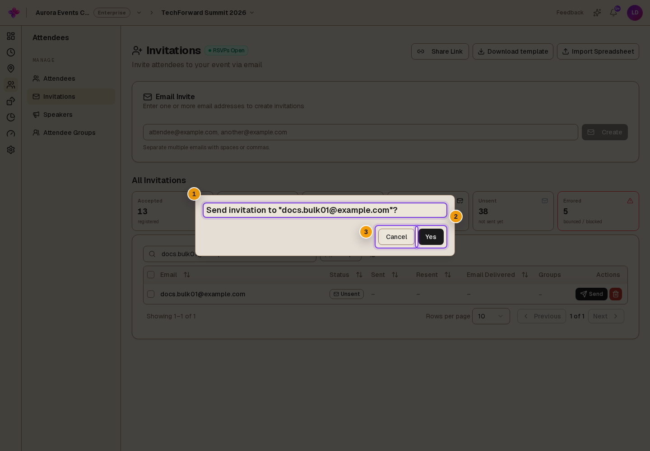Click the sparkle icon next to Feedback
Screen dimensions: 650x451
597,13
